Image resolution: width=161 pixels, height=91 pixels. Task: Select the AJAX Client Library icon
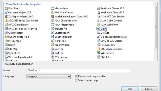[6, 25]
